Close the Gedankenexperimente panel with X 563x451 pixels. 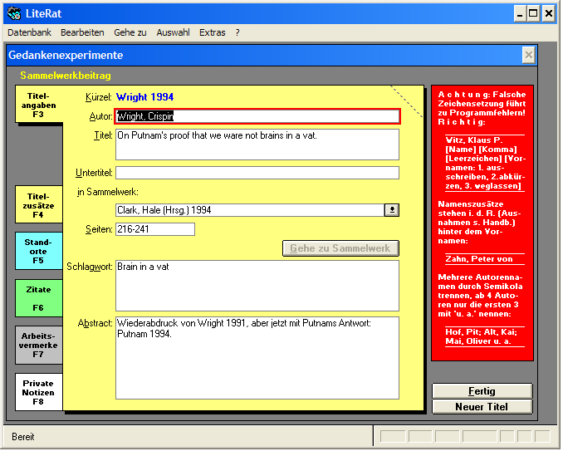[x=528, y=55]
